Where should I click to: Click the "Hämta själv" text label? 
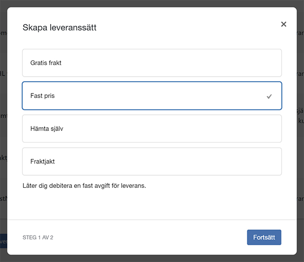47,128
